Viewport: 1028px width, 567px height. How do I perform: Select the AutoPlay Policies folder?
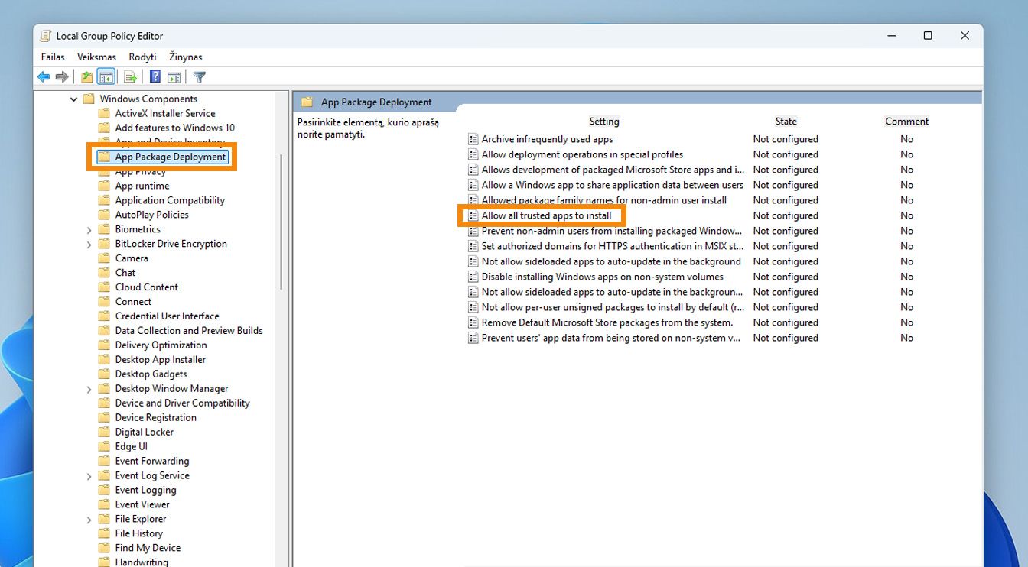[151, 215]
